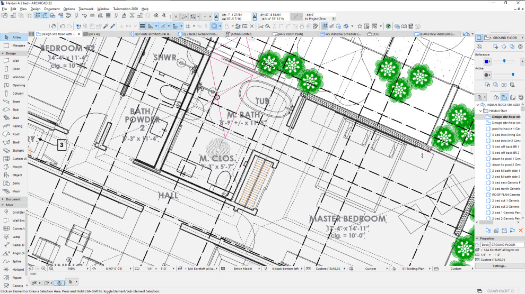The height and width of the screenshot is (294, 525).
Task: Select the Window tool
Action: [13, 77]
